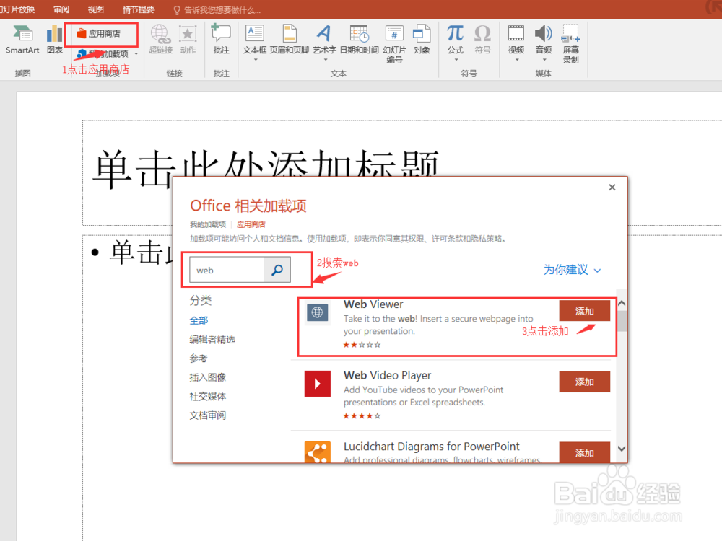722x541 pixels.
Task: Expand the video (视频) dropdown arrow
Action: 517,60
